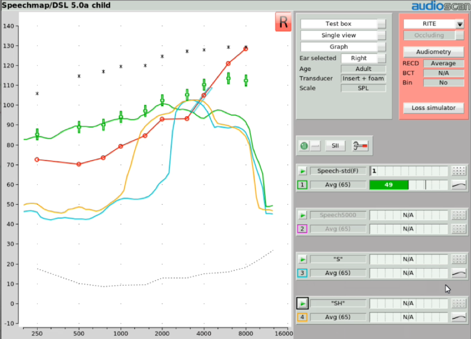Screen dimensions: 471x339
Task: Open the Loss simulator
Action: [x=433, y=108]
